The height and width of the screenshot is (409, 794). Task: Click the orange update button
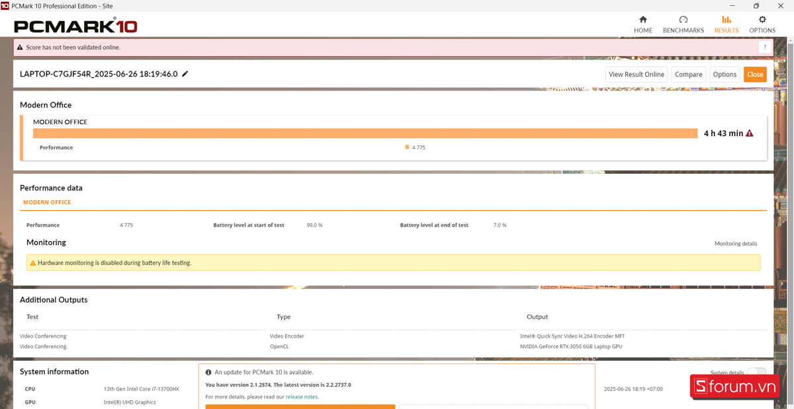(x=300, y=407)
